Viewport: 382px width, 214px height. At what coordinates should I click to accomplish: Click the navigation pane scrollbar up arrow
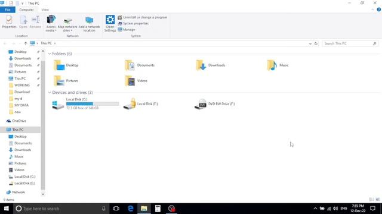(43, 52)
